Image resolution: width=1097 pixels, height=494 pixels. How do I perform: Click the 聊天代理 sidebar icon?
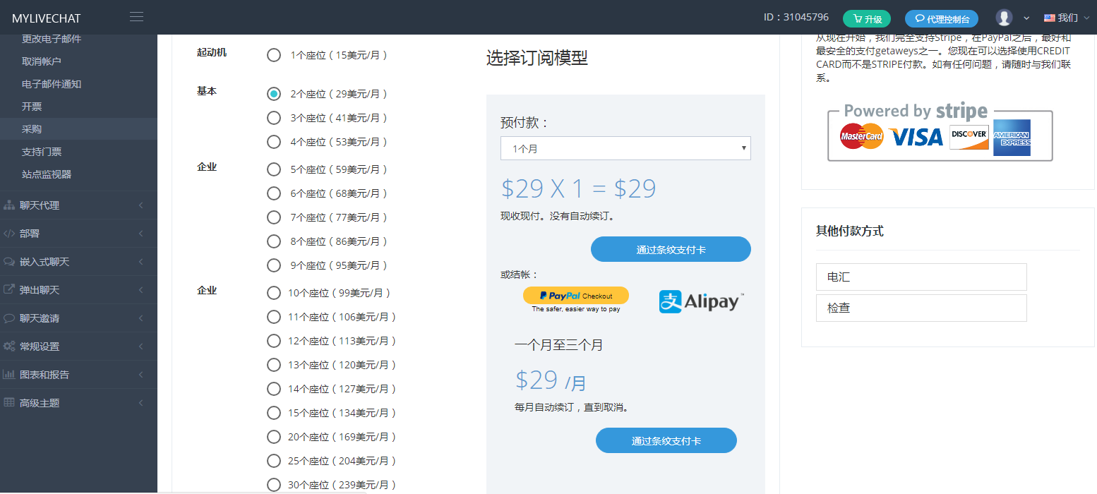click(x=9, y=205)
